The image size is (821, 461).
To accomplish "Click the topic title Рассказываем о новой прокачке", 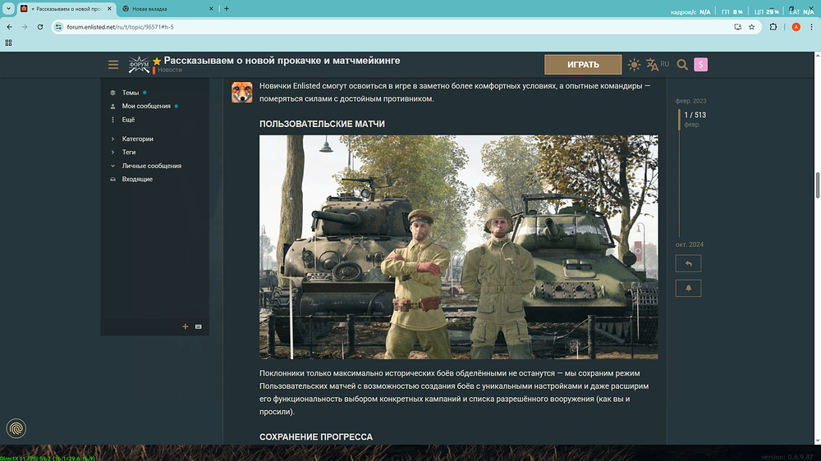I will click(282, 61).
